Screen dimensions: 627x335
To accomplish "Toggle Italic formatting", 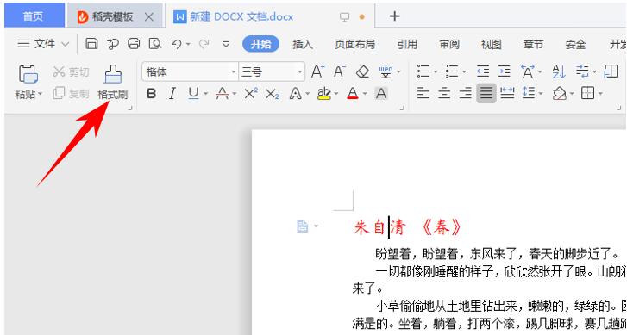I will (x=172, y=93).
